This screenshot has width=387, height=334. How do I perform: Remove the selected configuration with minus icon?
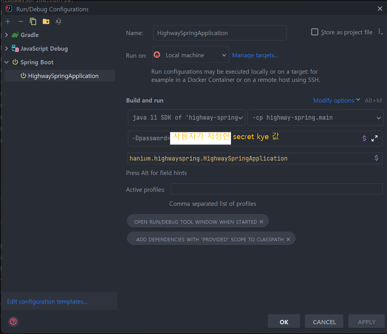point(21,22)
